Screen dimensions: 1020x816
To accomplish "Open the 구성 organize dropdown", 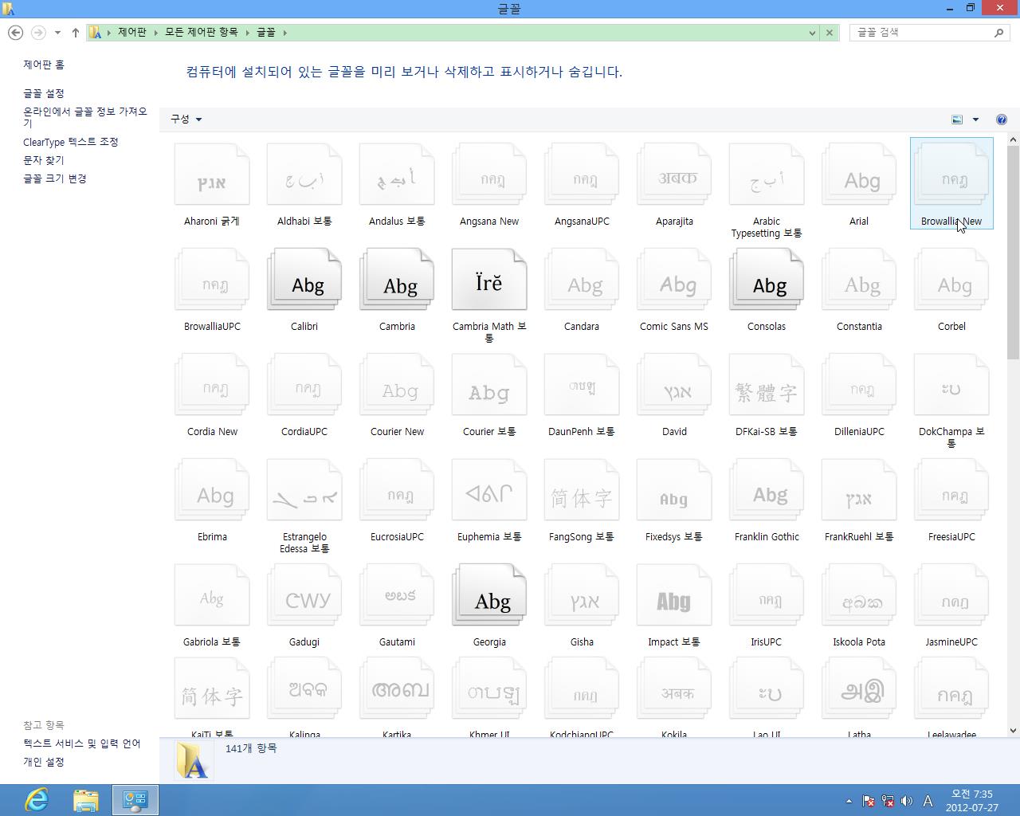I will [x=186, y=119].
